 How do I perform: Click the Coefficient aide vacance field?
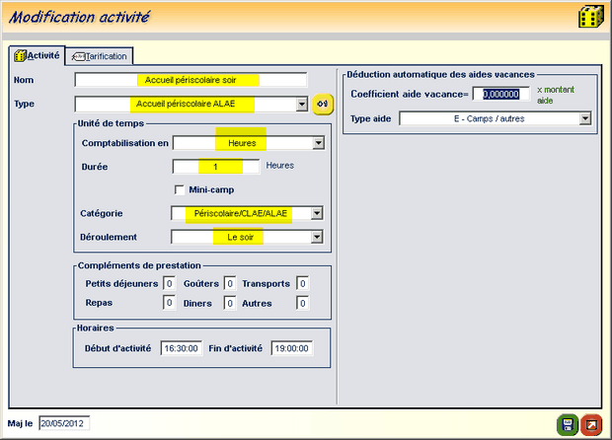click(x=496, y=94)
